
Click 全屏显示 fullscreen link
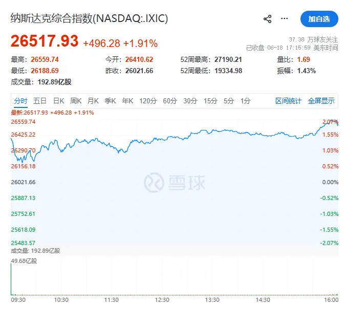tap(321, 101)
